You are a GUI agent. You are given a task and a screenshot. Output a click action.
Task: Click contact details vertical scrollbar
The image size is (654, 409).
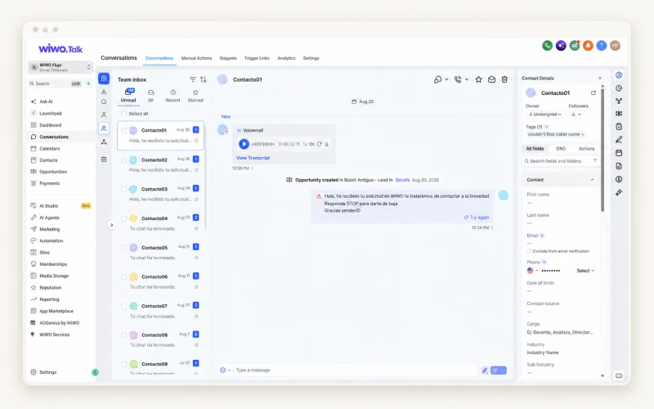602,151
